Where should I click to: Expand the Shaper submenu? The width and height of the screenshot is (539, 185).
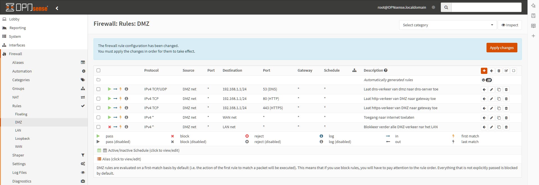44,155
